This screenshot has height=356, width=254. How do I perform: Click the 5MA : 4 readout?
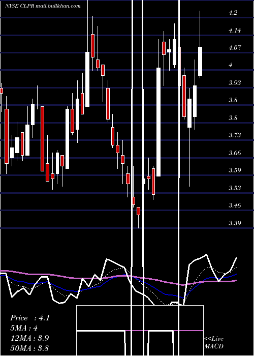click(24, 328)
